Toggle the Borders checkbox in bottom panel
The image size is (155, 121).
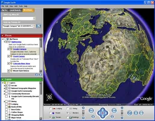pos(68,113)
